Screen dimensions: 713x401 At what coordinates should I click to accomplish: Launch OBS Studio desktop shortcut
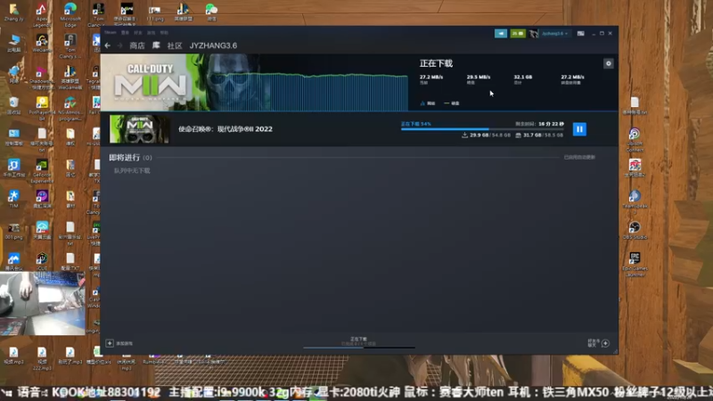pyautogui.click(x=635, y=231)
